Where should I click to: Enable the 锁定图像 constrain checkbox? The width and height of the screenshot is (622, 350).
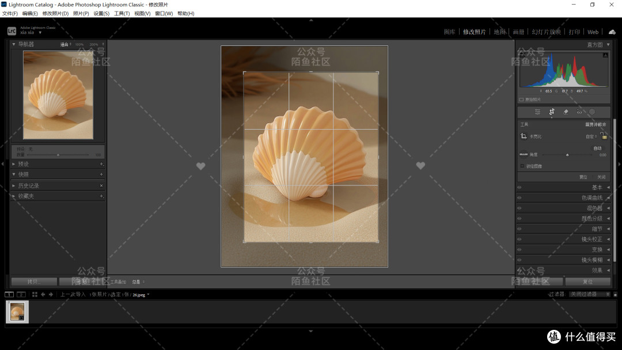coord(522,166)
